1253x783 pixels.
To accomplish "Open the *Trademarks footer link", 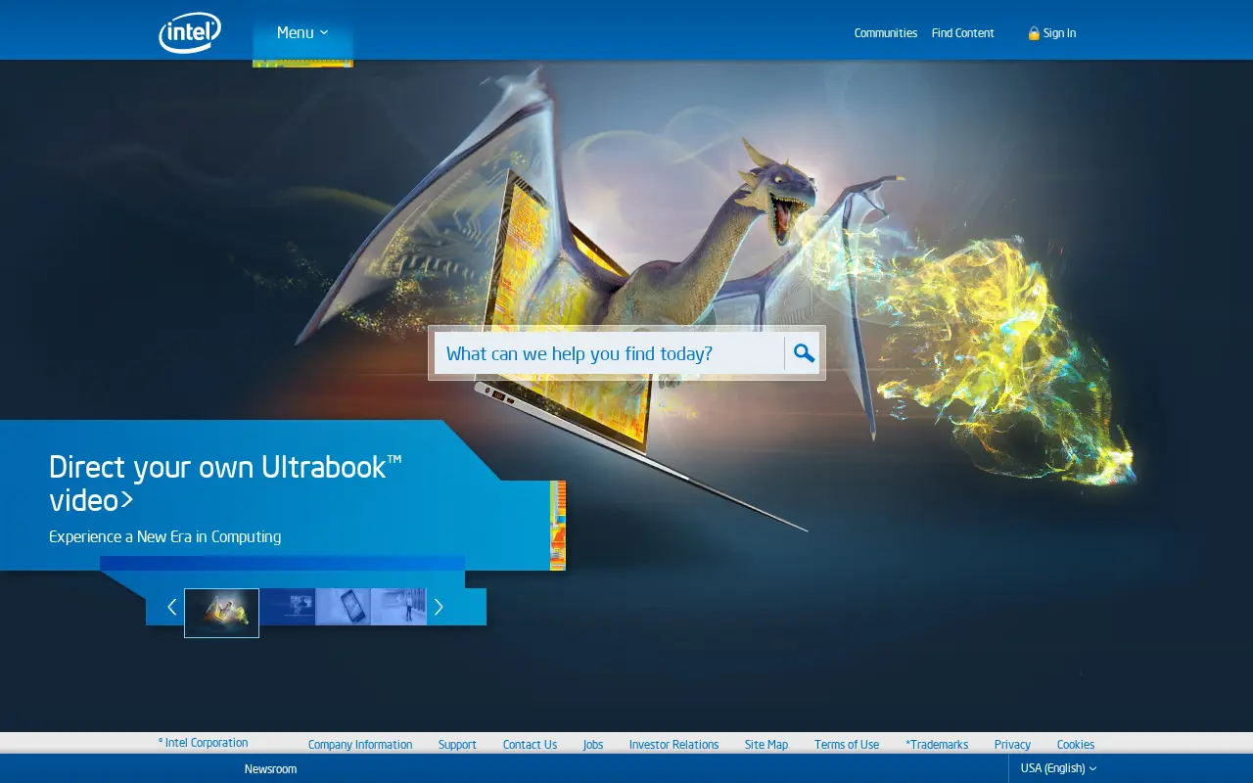I will point(937,745).
